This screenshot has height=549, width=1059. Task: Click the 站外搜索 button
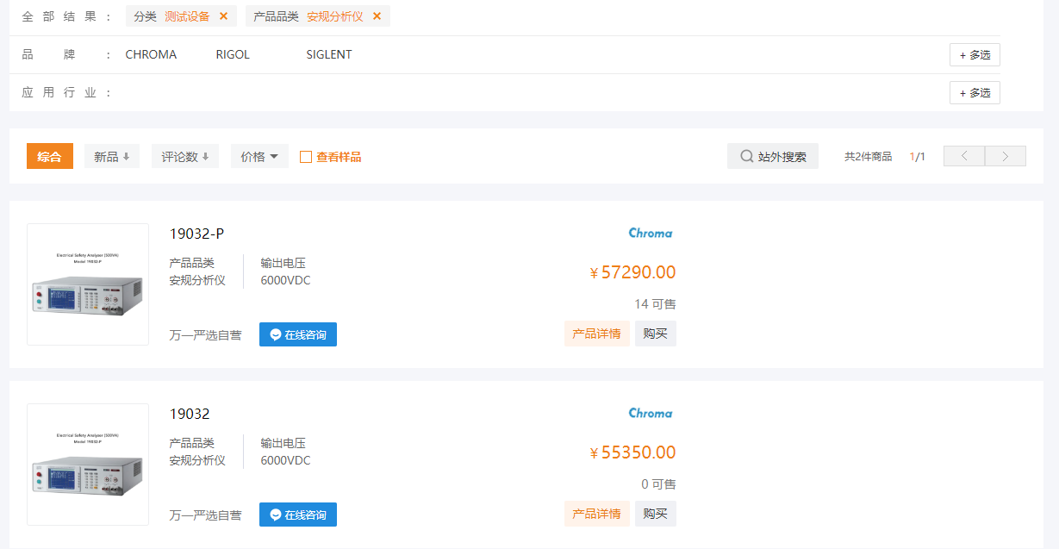pyautogui.click(x=773, y=156)
